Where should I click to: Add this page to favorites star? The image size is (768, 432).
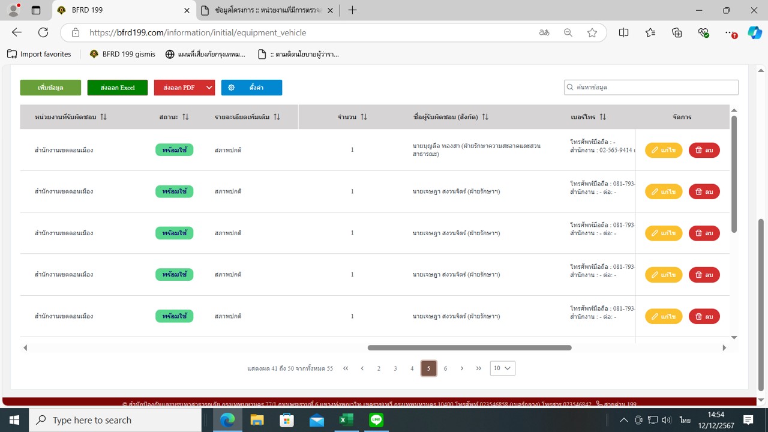click(x=592, y=33)
